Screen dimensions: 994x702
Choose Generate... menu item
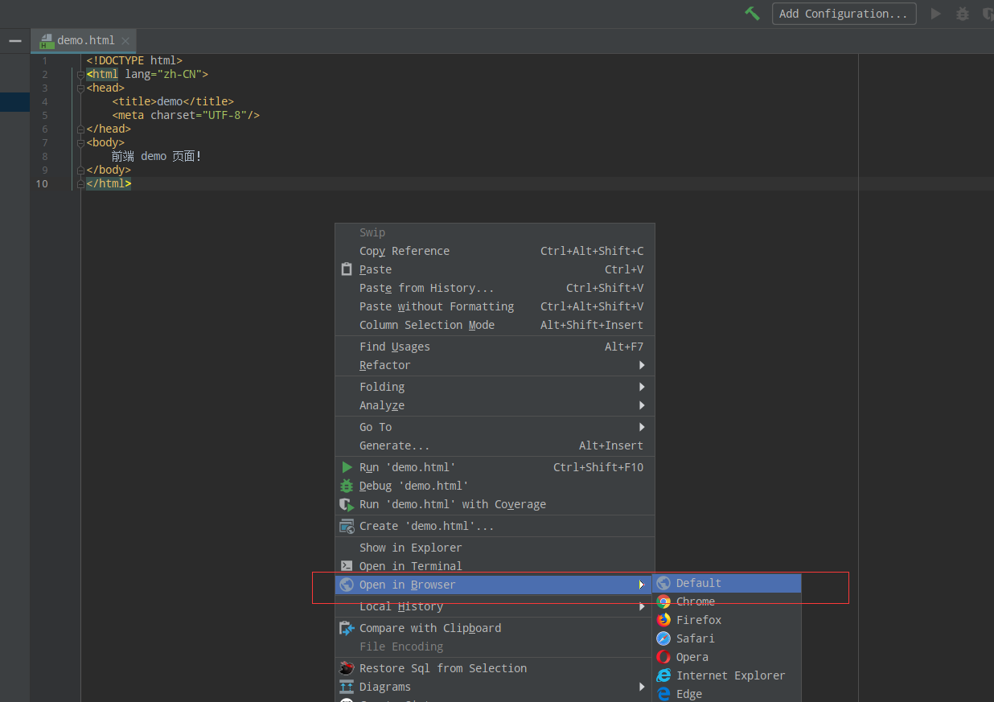pyautogui.click(x=495, y=445)
